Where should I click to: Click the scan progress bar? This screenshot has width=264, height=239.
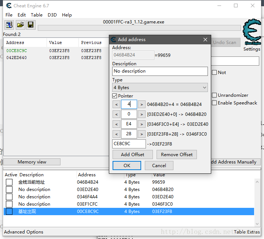point(139,28)
